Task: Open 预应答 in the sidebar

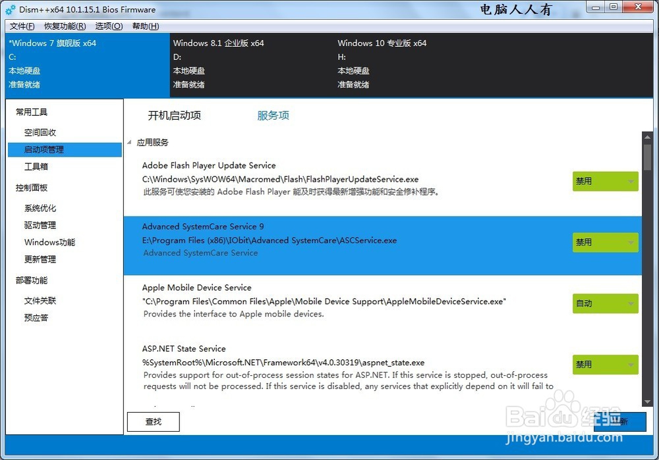Action: (36, 318)
